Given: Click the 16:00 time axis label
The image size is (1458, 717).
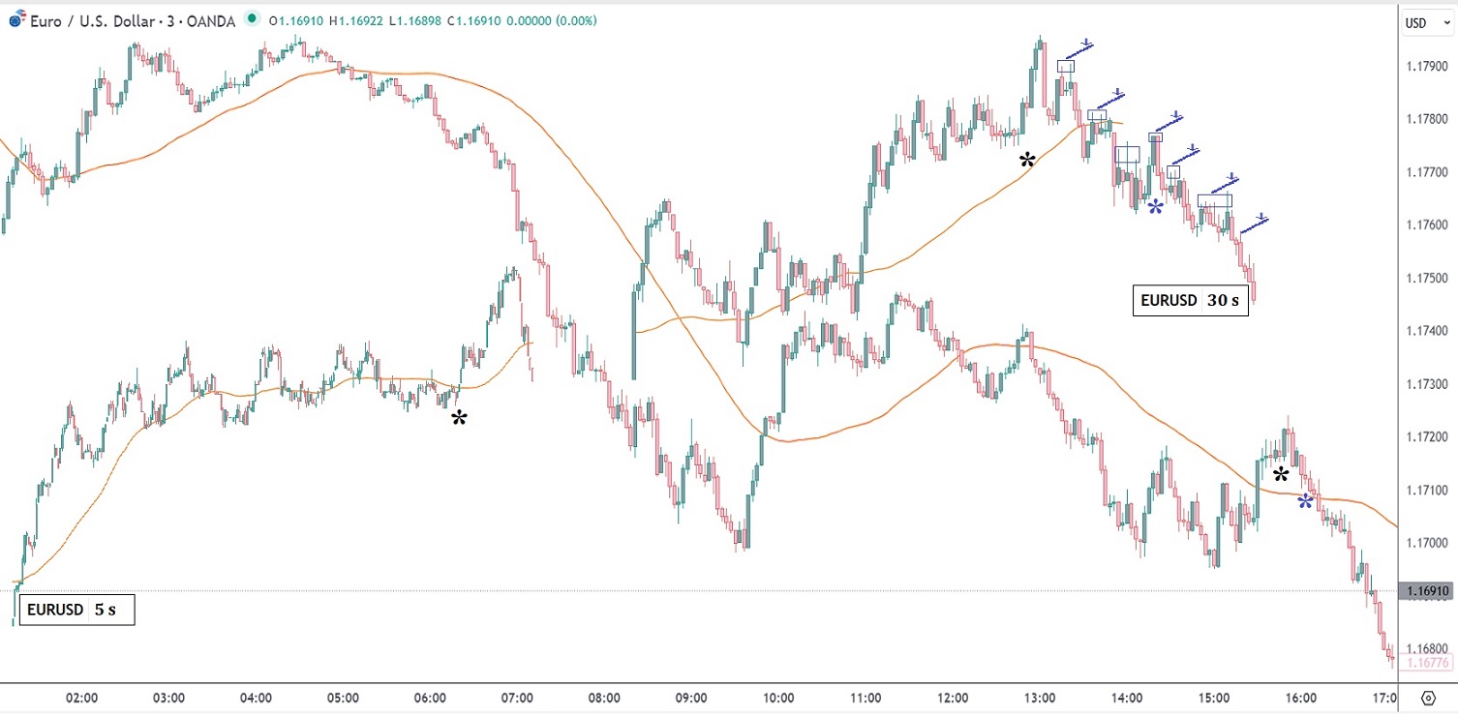Looking at the screenshot, I should (x=1301, y=698).
